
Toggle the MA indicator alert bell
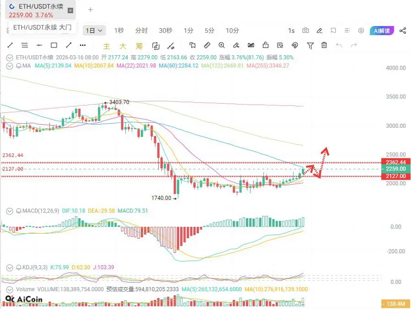19,66
